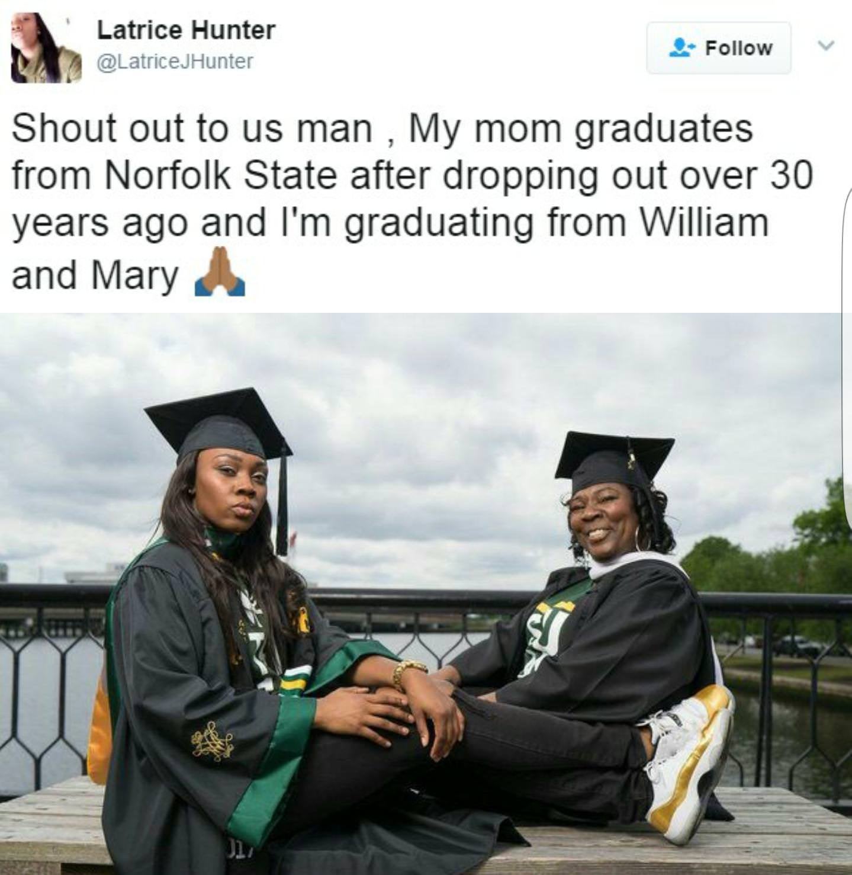The image size is (852, 875).
Task: Open Latrice Hunter's profile avatar
Action: click(46, 47)
